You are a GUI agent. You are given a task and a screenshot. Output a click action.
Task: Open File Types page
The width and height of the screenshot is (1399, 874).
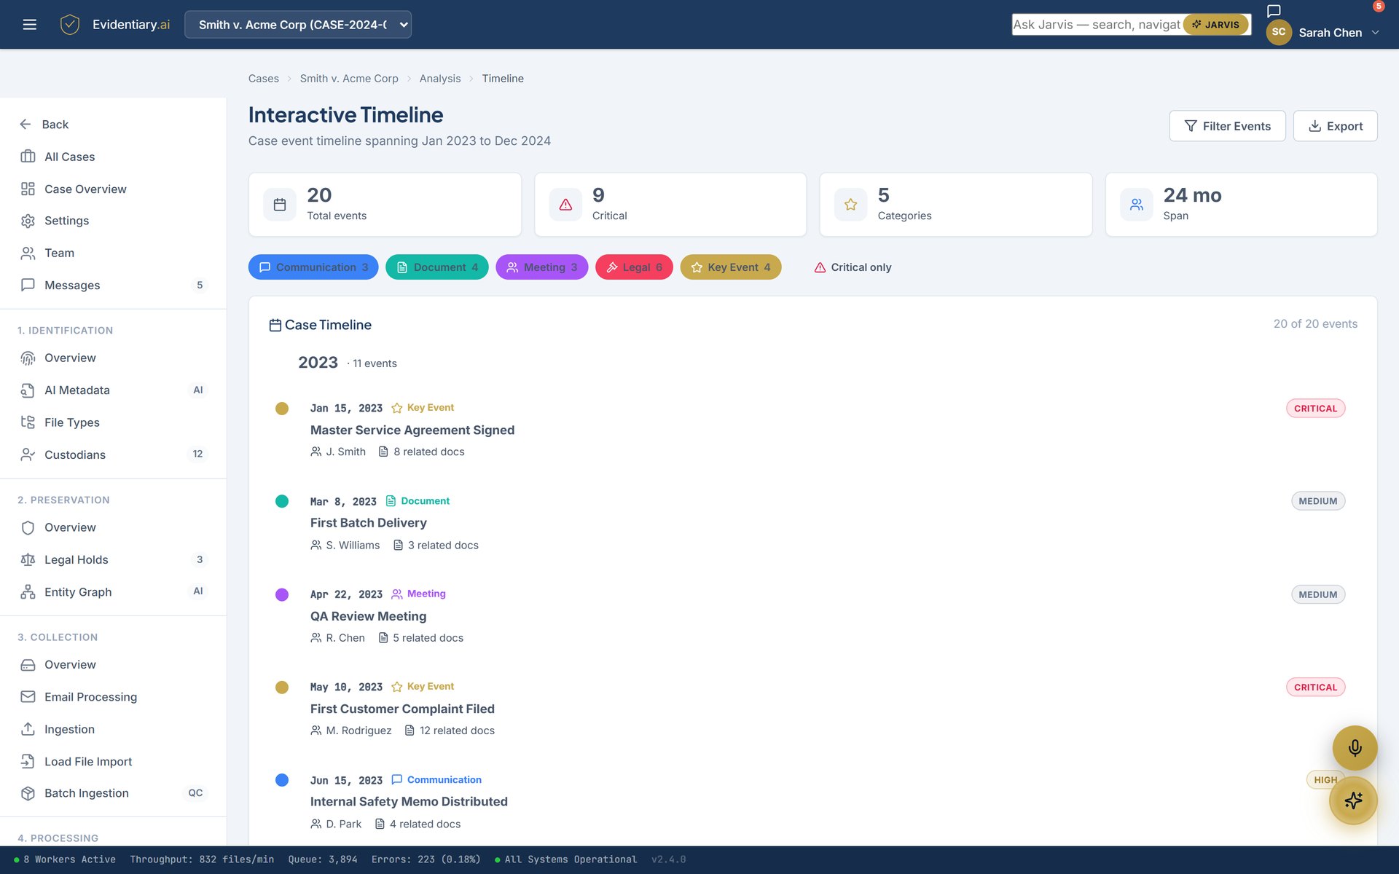tap(113, 422)
